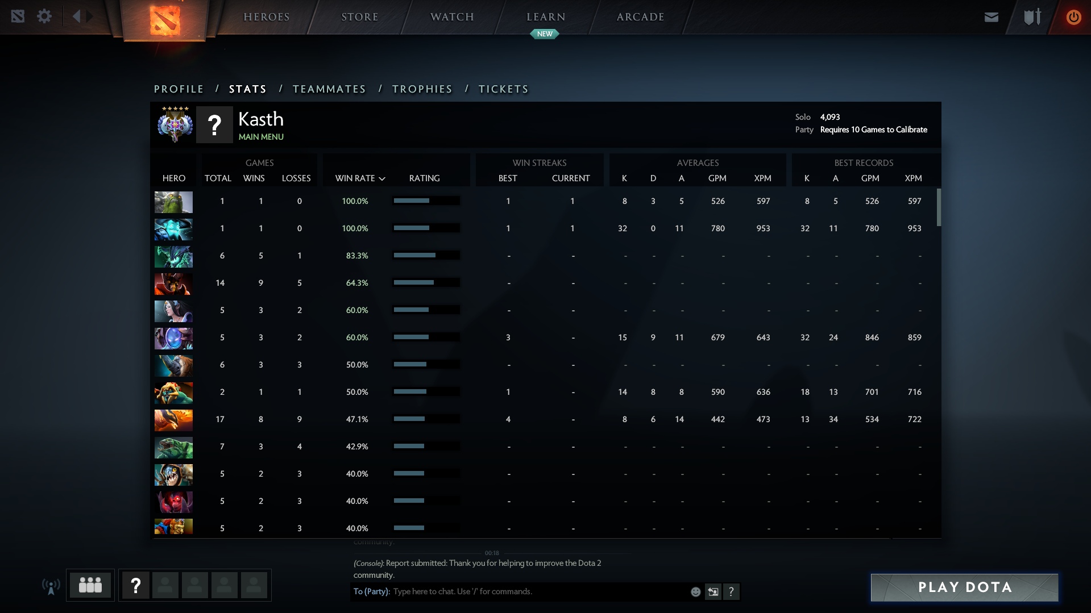Open the mail envelope icon
Viewport: 1091px width, 613px height.
pos(992,17)
